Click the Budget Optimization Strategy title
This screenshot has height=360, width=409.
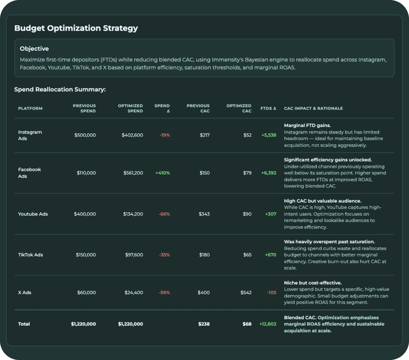76,28
